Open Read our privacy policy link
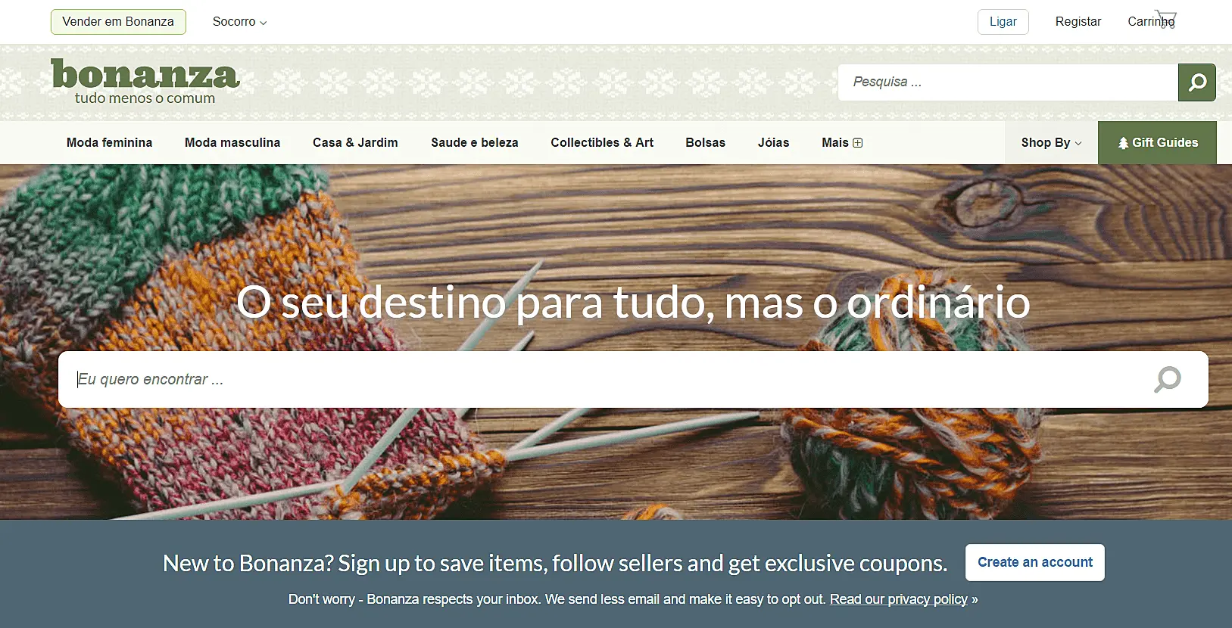 tap(899, 599)
